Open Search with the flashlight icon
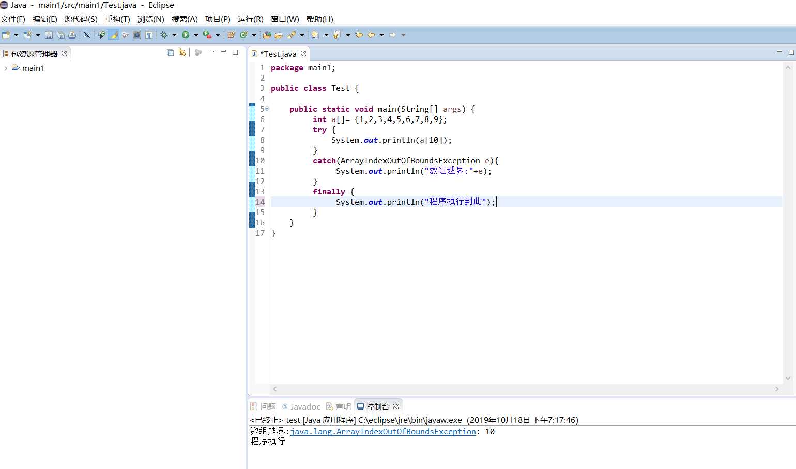 tap(292, 35)
